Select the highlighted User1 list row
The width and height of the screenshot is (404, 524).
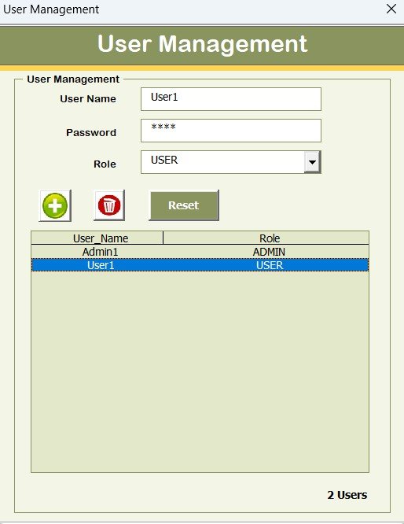(x=200, y=265)
